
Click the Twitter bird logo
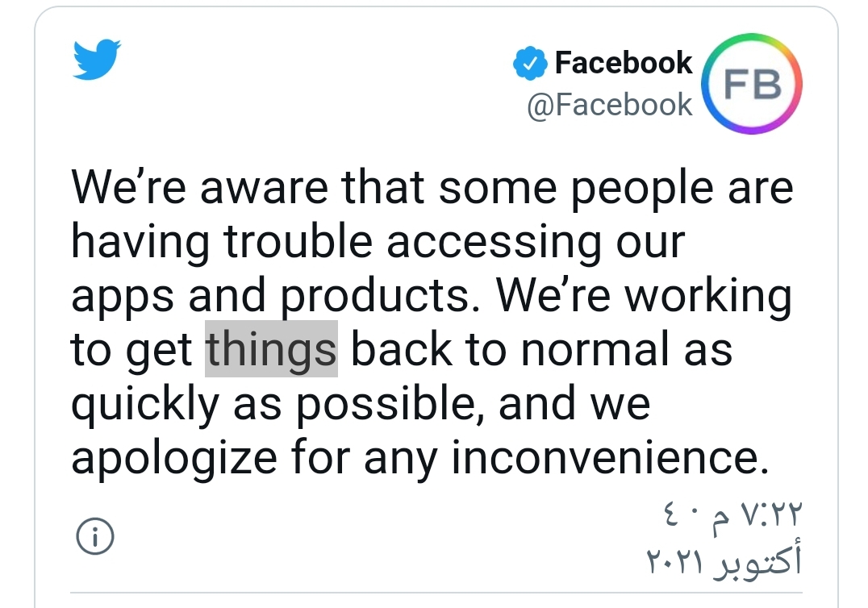pyautogui.click(x=96, y=60)
